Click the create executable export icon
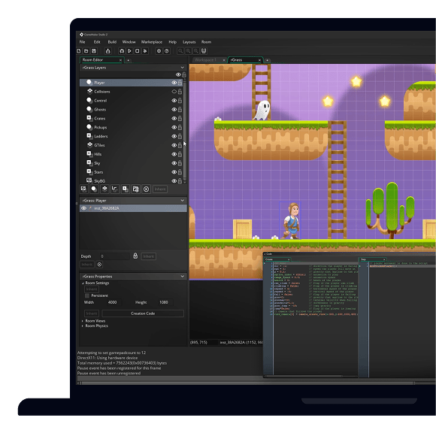 (108, 51)
